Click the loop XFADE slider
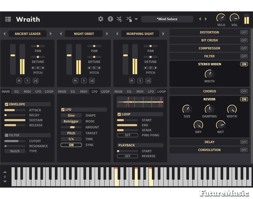This screenshot has height=199, width=253. coord(127,130)
